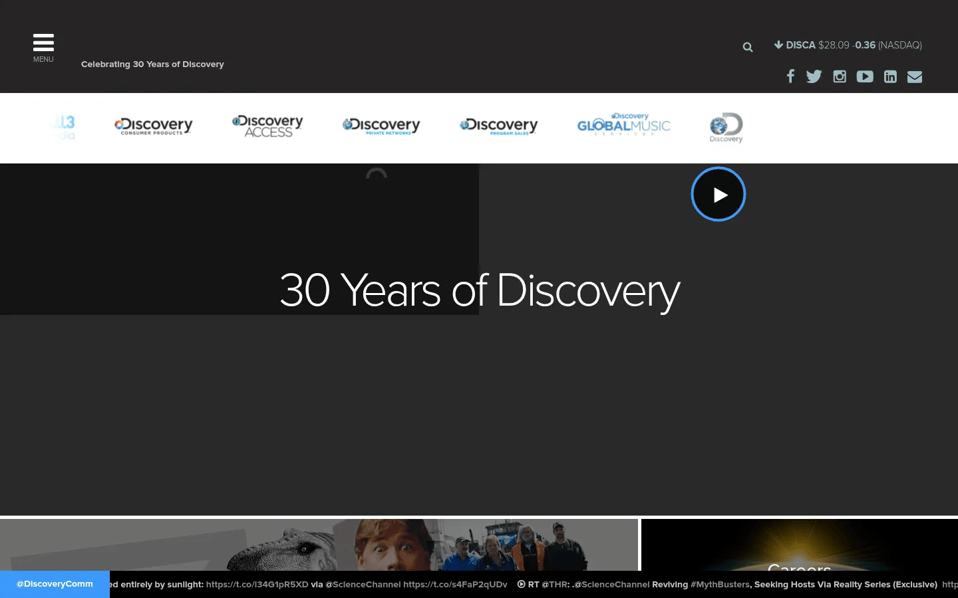Click the Discovery globe D logo
Image resolution: width=958 pixels, height=598 pixels.
pos(726,128)
